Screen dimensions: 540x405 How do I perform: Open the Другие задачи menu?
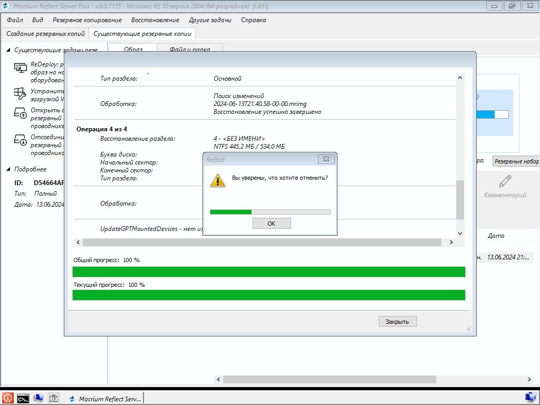pyautogui.click(x=210, y=20)
